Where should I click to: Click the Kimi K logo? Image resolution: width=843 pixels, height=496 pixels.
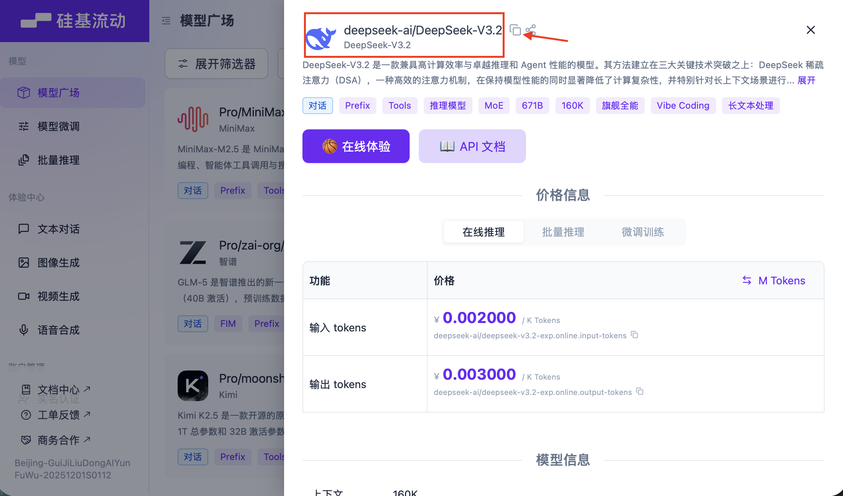193,386
